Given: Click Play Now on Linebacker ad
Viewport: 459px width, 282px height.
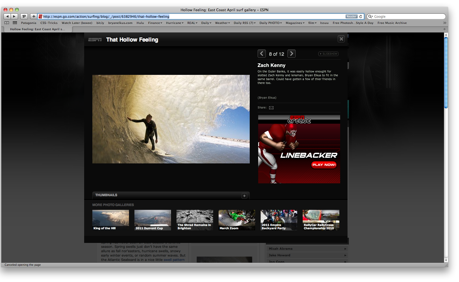Looking at the screenshot, I should [x=324, y=165].
